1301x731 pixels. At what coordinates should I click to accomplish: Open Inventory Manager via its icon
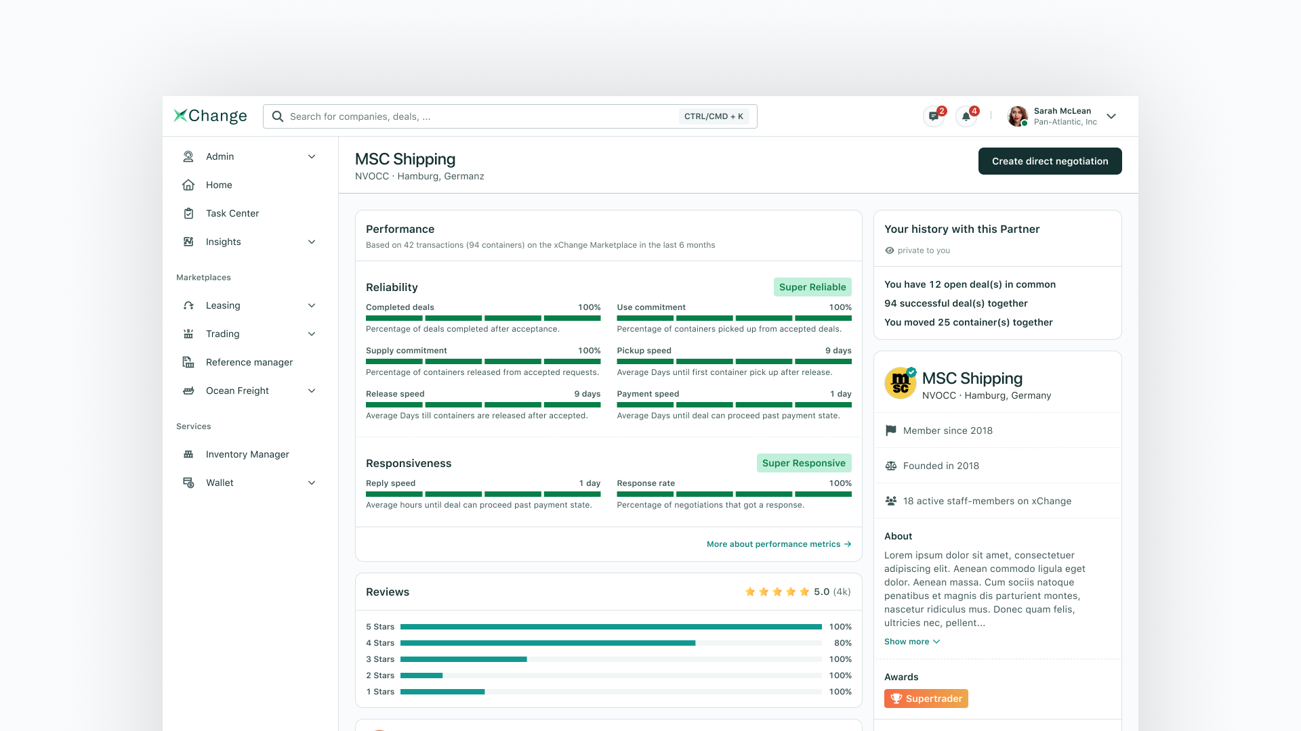[x=188, y=454]
